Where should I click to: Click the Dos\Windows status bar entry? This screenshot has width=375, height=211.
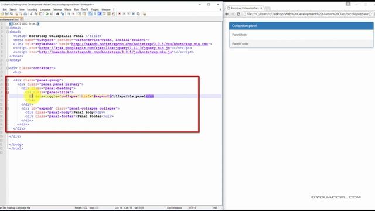175,208
